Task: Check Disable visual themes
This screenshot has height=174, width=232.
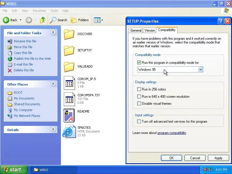Action: pyautogui.click(x=139, y=104)
